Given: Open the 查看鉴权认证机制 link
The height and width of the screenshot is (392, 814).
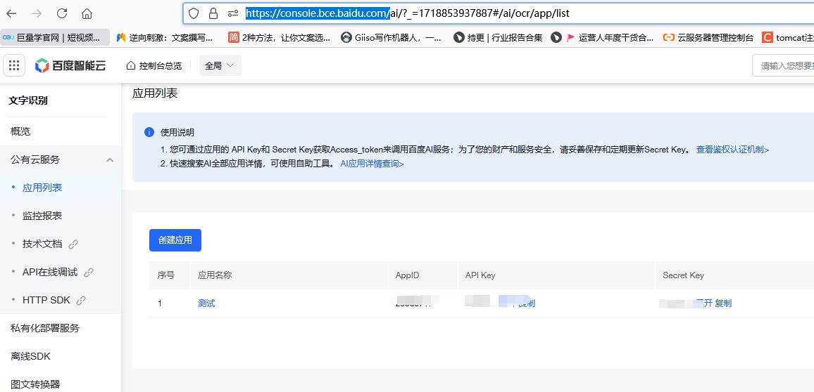Looking at the screenshot, I should click(732, 150).
